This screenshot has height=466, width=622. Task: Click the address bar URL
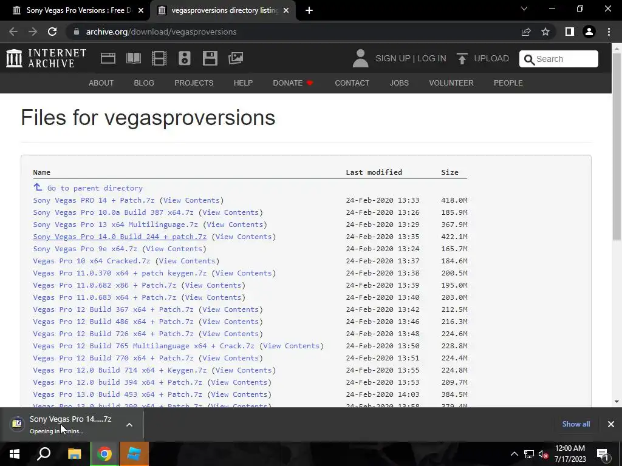[x=161, y=32]
